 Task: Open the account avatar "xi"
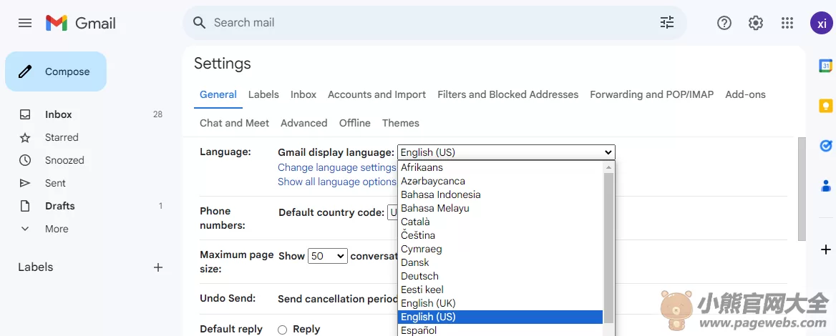click(x=822, y=23)
